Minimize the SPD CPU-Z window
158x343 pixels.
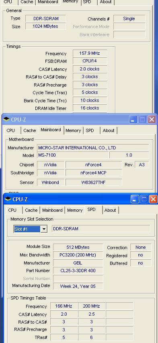tap(135, 199)
